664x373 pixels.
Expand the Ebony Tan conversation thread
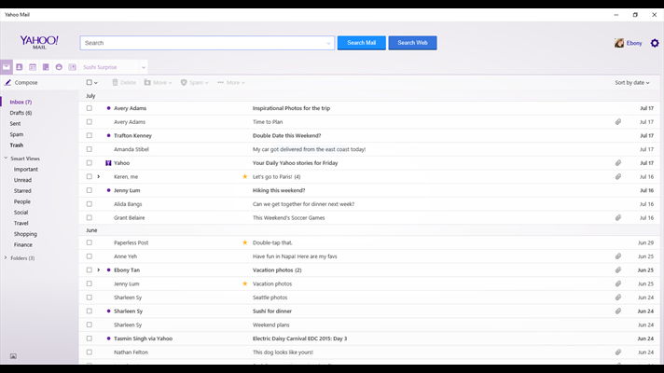99,270
